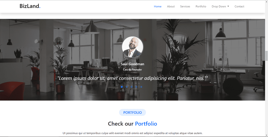Click the Lorem ipsum testimonial quote
This screenshot has width=268, height=137.
(x=132, y=78)
